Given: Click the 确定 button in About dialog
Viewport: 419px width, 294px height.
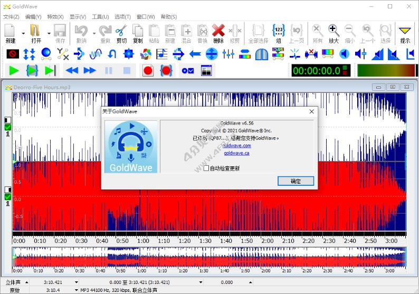Looking at the screenshot, I should [x=296, y=181].
